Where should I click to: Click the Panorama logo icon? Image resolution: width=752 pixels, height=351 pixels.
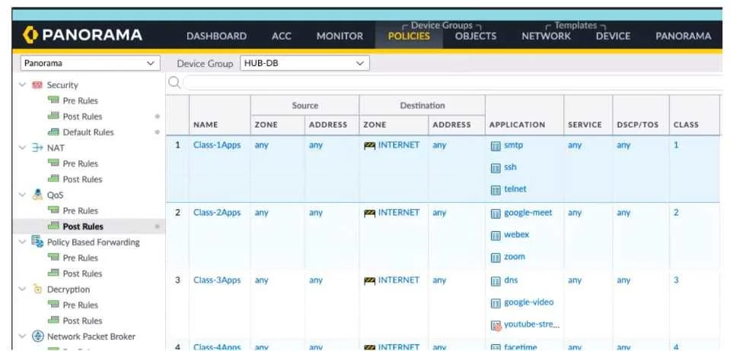tap(30, 35)
